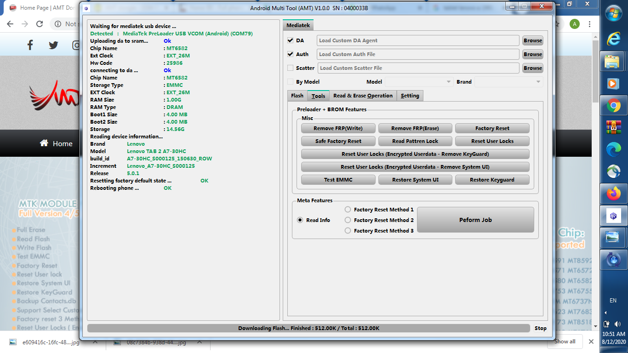Click the circular-arrow app taskbar icon below Edge
The image size is (628, 353).
point(613,171)
